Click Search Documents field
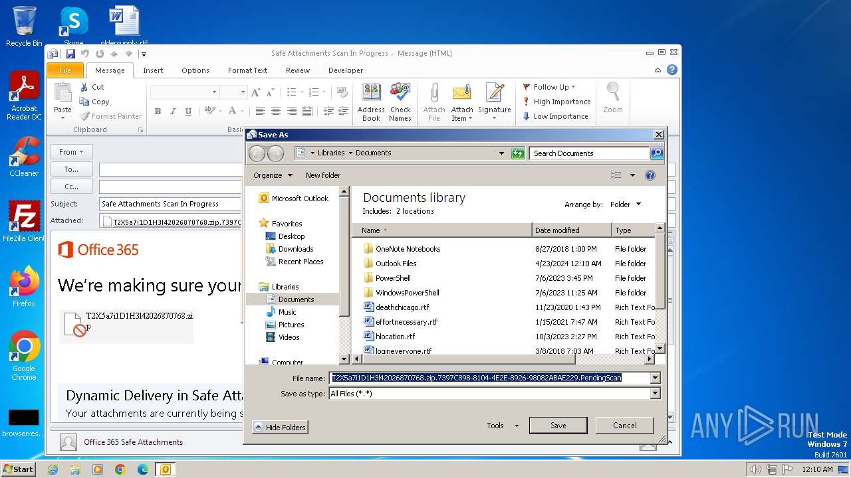 (590, 153)
